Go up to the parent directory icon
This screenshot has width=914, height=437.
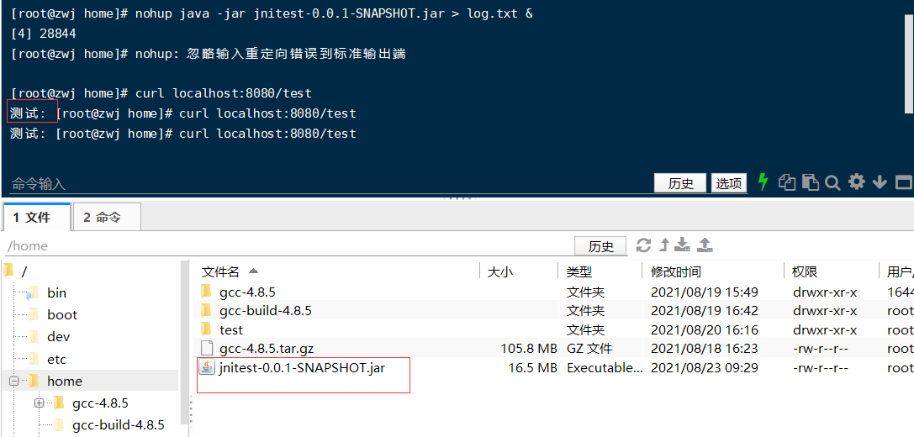tap(664, 245)
